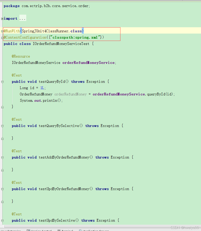
Task: Click '@Test' above testUpdBySelective
Action: click(x=17, y=214)
